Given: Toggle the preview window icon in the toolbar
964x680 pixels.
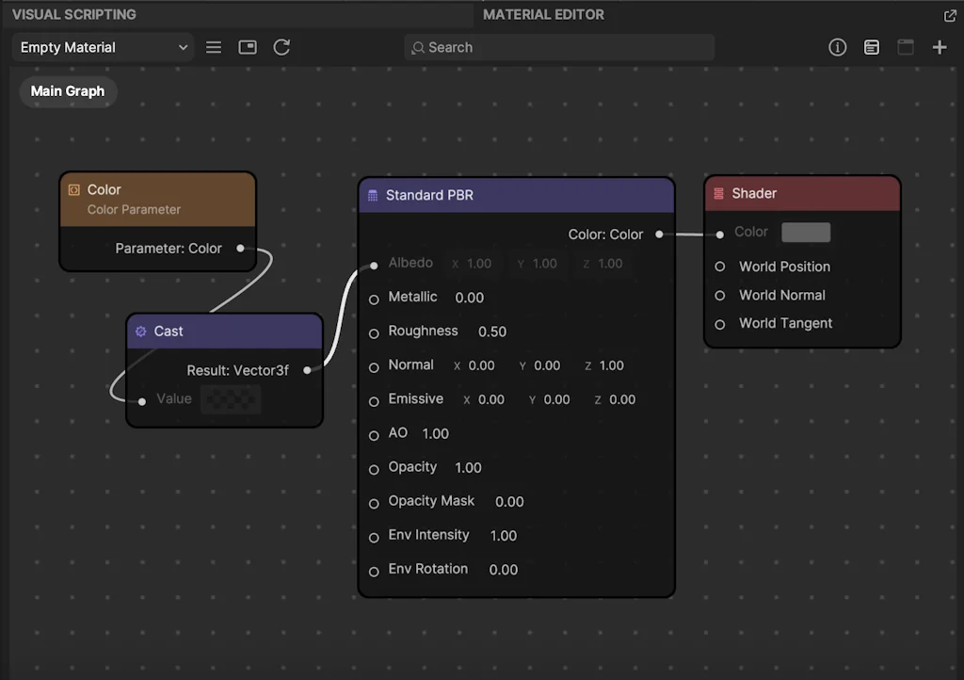Looking at the screenshot, I should point(247,46).
